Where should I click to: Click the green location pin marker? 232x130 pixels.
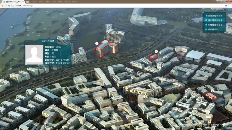pyautogui.click(x=105, y=38)
